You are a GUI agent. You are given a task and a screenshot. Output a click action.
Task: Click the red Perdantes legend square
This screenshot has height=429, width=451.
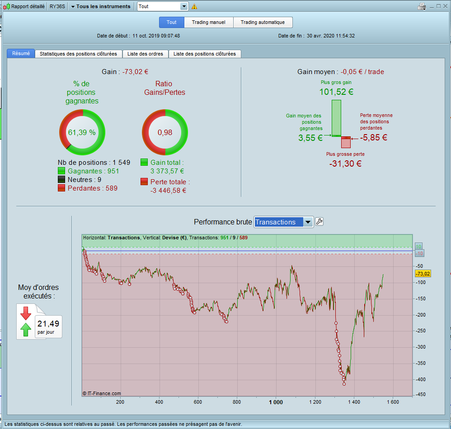[61, 188]
